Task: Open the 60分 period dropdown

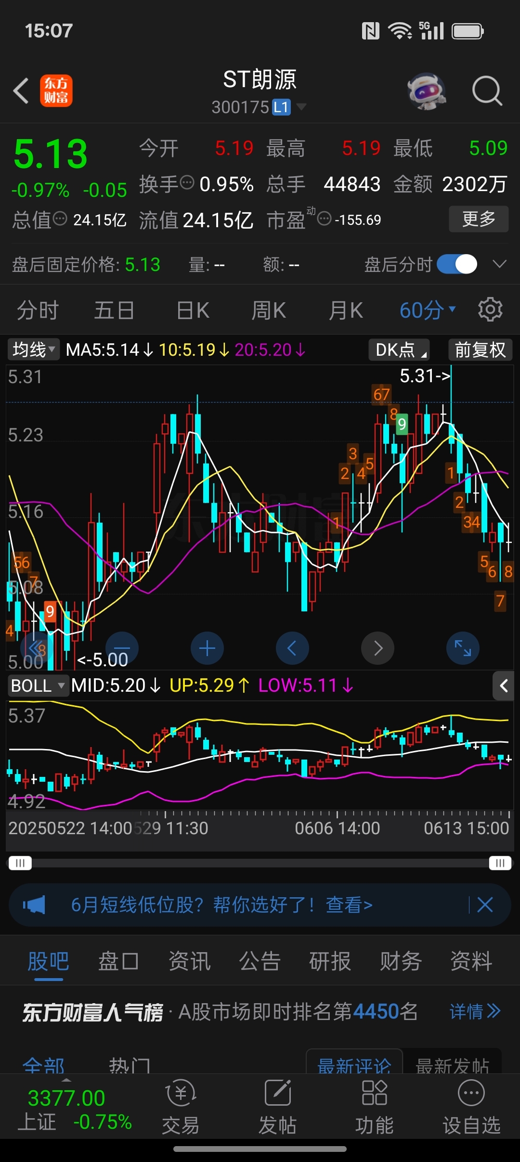Action: tap(428, 310)
